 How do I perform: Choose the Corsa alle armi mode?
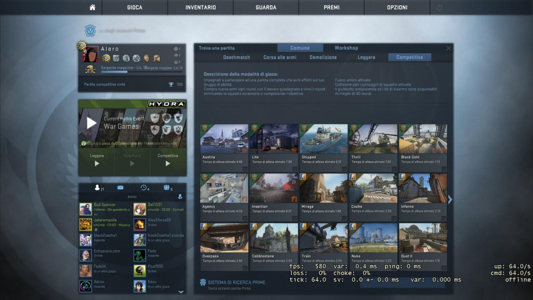[280, 57]
